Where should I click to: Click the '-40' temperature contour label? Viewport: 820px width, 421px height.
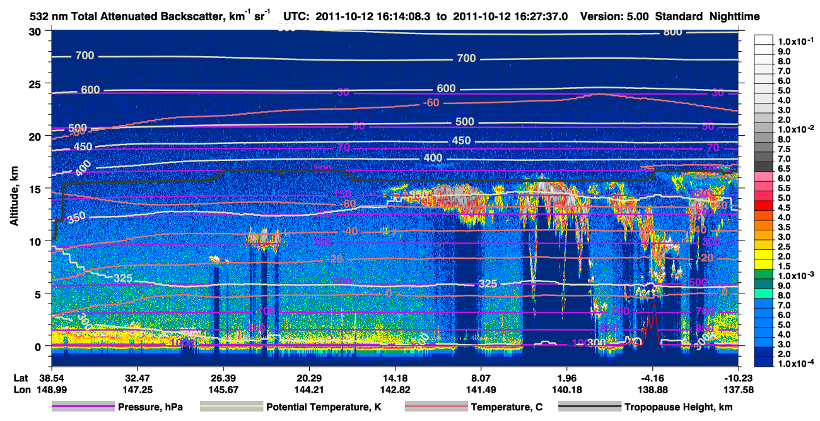click(x=349, y=231)
